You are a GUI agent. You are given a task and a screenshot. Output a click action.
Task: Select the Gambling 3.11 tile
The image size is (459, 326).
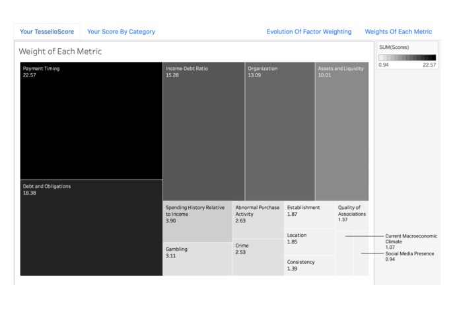(197, 259)
